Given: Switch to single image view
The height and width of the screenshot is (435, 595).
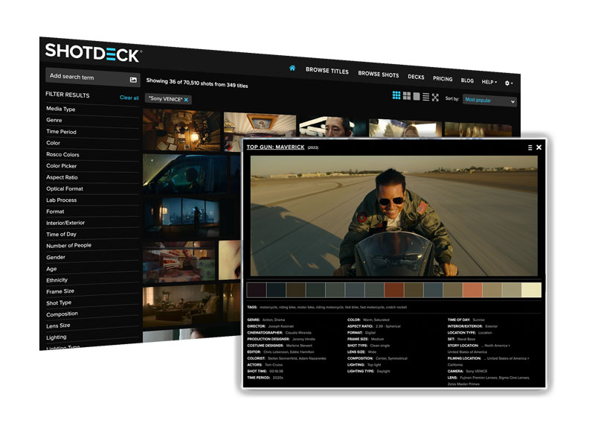Looking at the screenshot, I should 416,97.
